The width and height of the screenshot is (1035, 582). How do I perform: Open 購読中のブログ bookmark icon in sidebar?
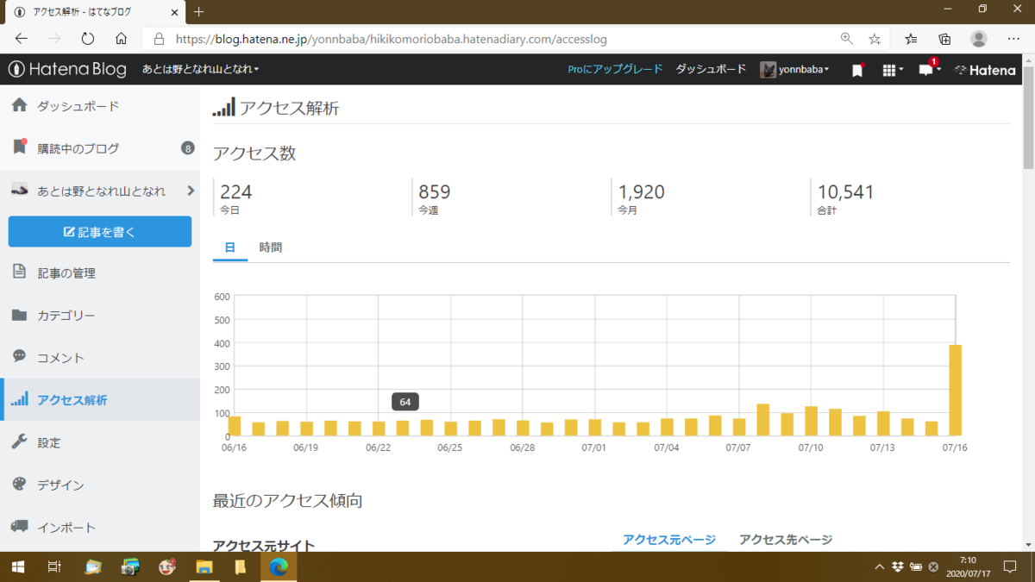[20, 147]
